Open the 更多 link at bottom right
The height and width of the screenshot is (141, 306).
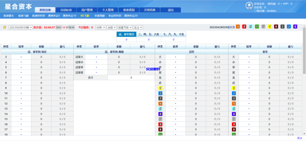coord(300,138)
